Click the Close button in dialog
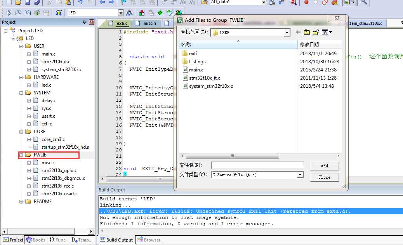Viewport: 403px width, 245px height. coord(324,177)
